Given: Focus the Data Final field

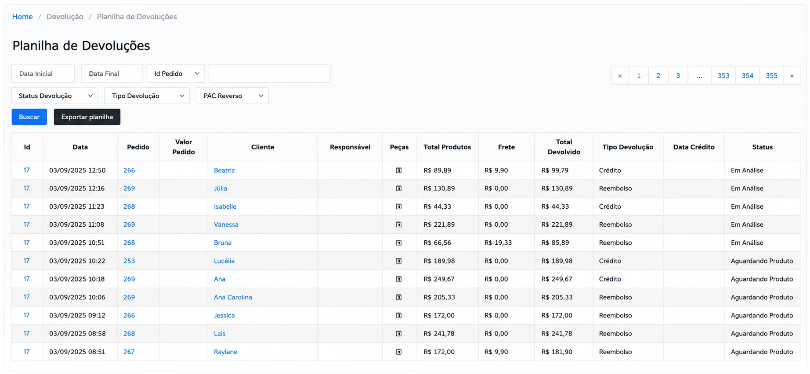Looking at the screenshot, I should (x=112, y=74).
